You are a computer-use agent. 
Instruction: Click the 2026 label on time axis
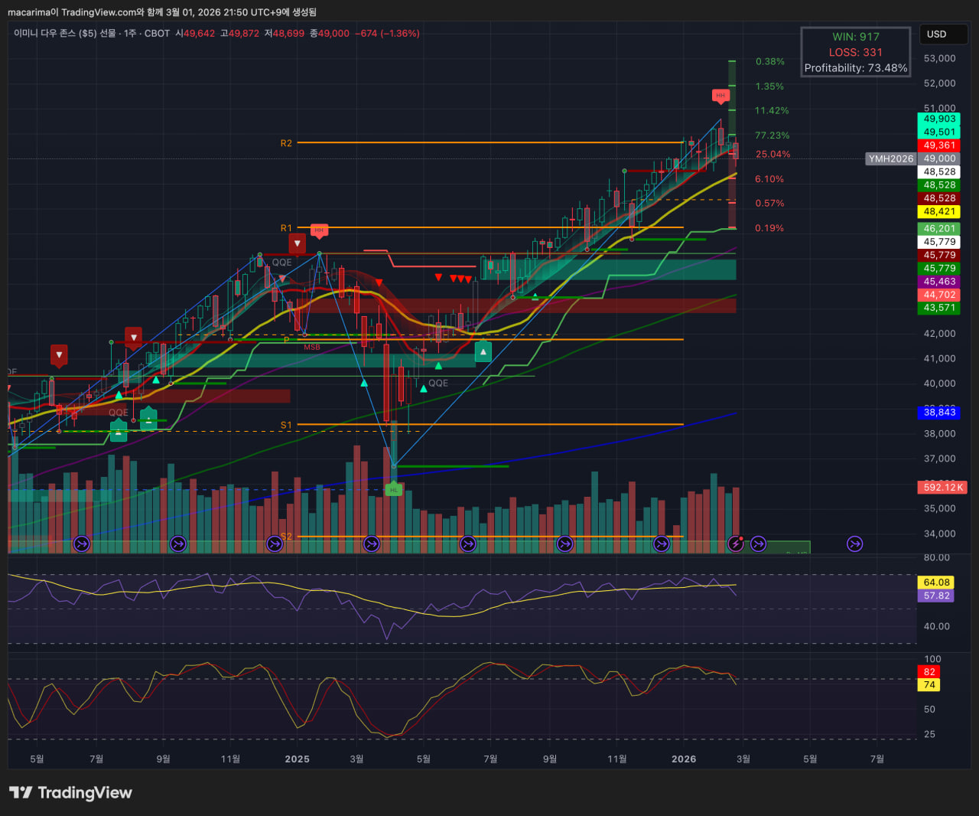coord(684,759)
